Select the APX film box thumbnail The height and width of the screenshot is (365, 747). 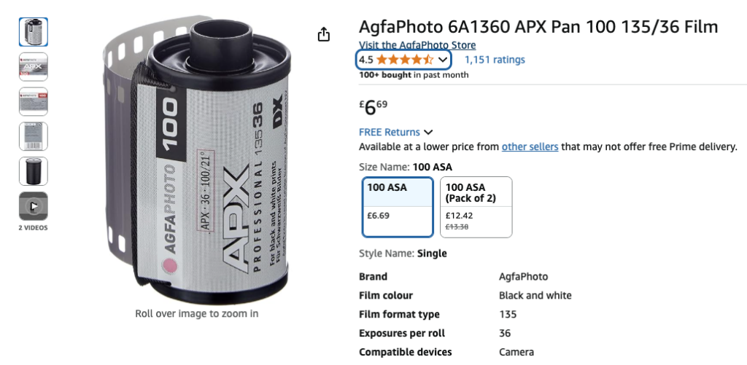34,66
